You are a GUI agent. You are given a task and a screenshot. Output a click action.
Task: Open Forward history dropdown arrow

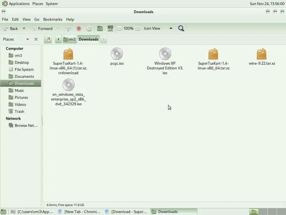click(59, 29)
